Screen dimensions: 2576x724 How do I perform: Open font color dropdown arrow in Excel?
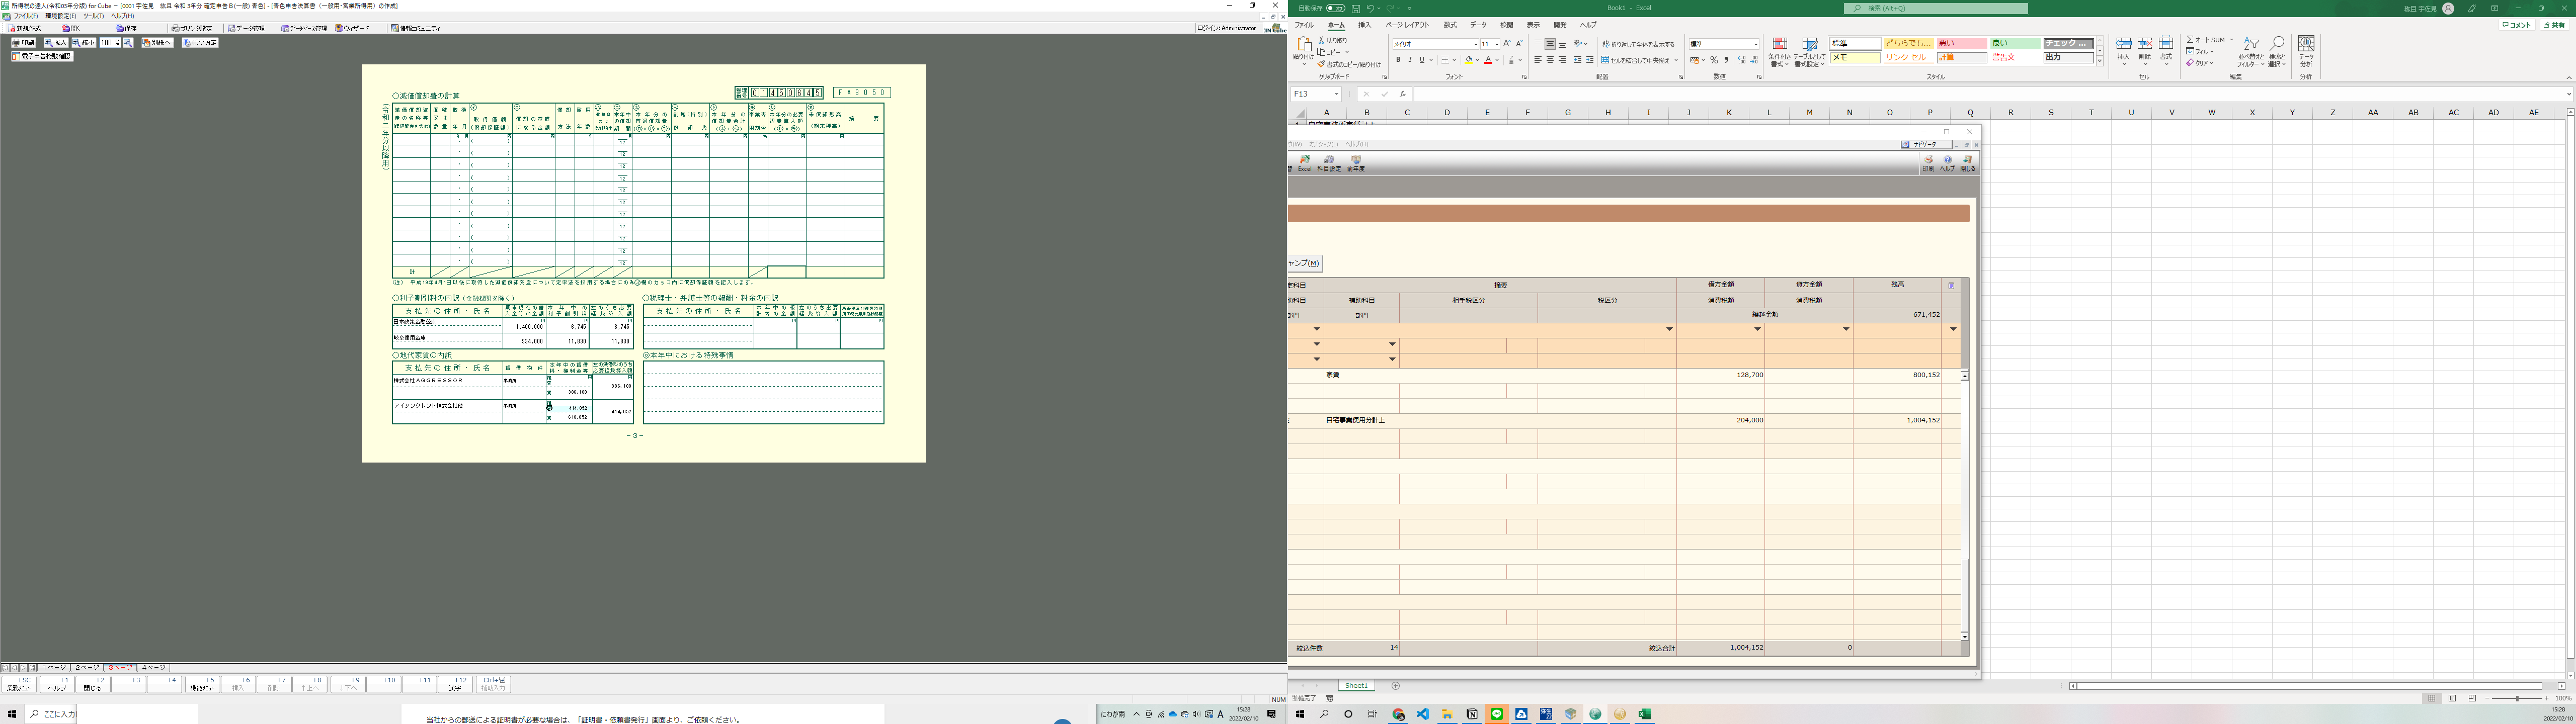tap(1497, 60)
